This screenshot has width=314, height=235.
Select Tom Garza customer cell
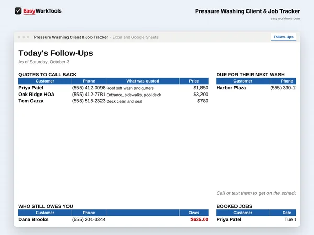point(31,101)
